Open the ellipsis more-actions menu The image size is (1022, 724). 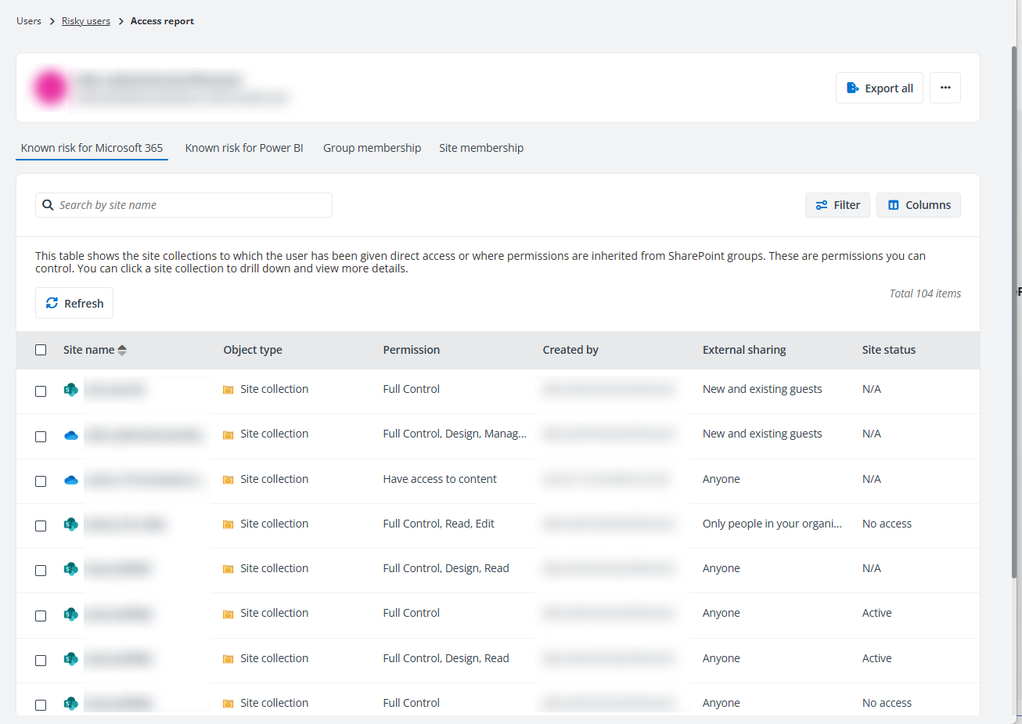[945, 87]
